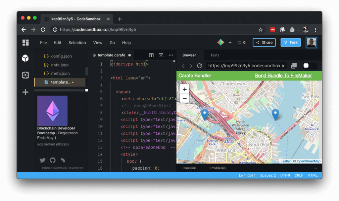Open the editor's ellipsis options menu
Screen dimensions: 339x201
(x=170, y=55)
